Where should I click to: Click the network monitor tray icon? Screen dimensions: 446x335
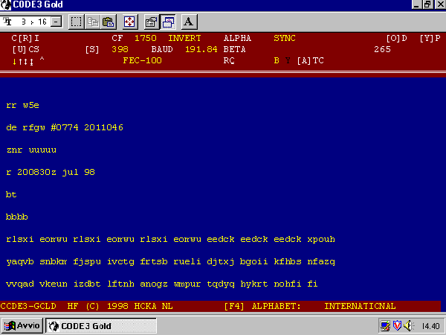tap(385, 325)
